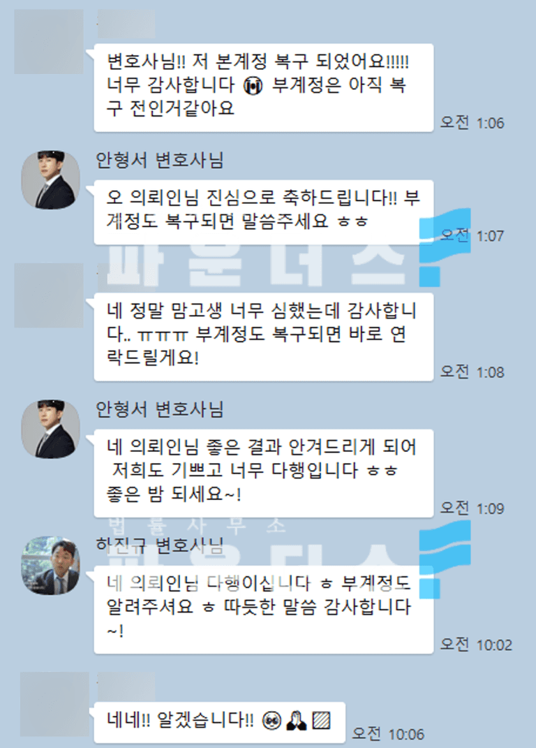Select the message '좋은 결과 안겨드리게 되어' bubble
The image size is (536, 748).
coord(264,474)
